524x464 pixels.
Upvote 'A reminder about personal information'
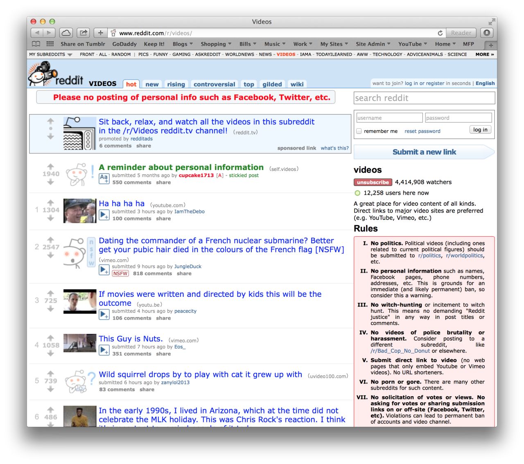pyautogui.click(x=50, y=166)
